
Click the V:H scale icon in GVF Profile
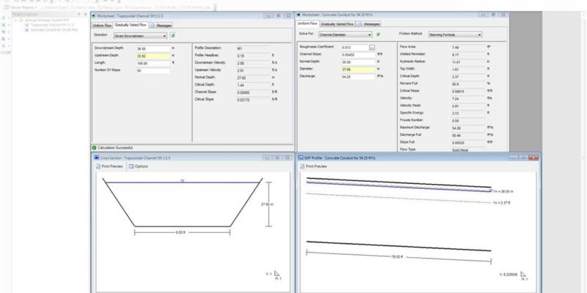click(524, 275)
